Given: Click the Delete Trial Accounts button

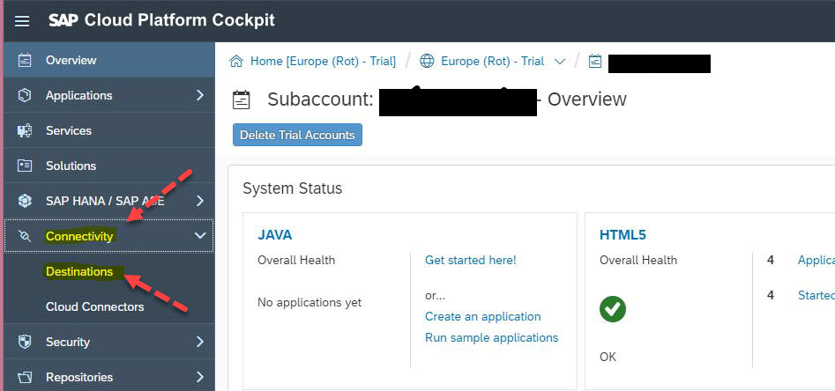Looking at the screenshot, I should pos(297,135).
